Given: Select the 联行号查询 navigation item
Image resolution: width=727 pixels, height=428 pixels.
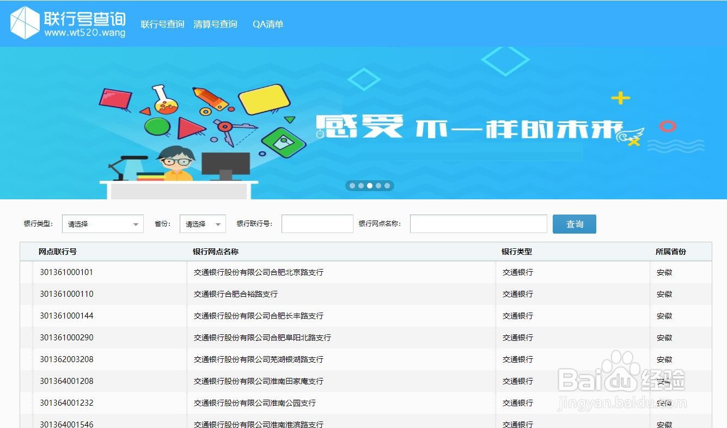Looking at the screenshot, I should coord(162,25).
